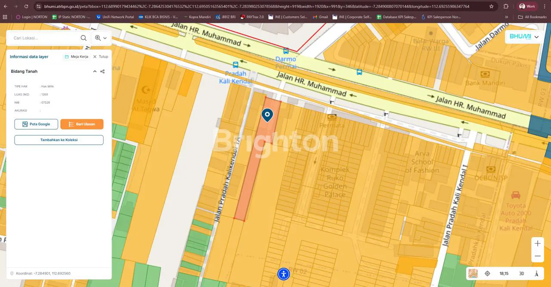Center map on my location
This screenshot has width=551, height=287.
click(487, 273)
